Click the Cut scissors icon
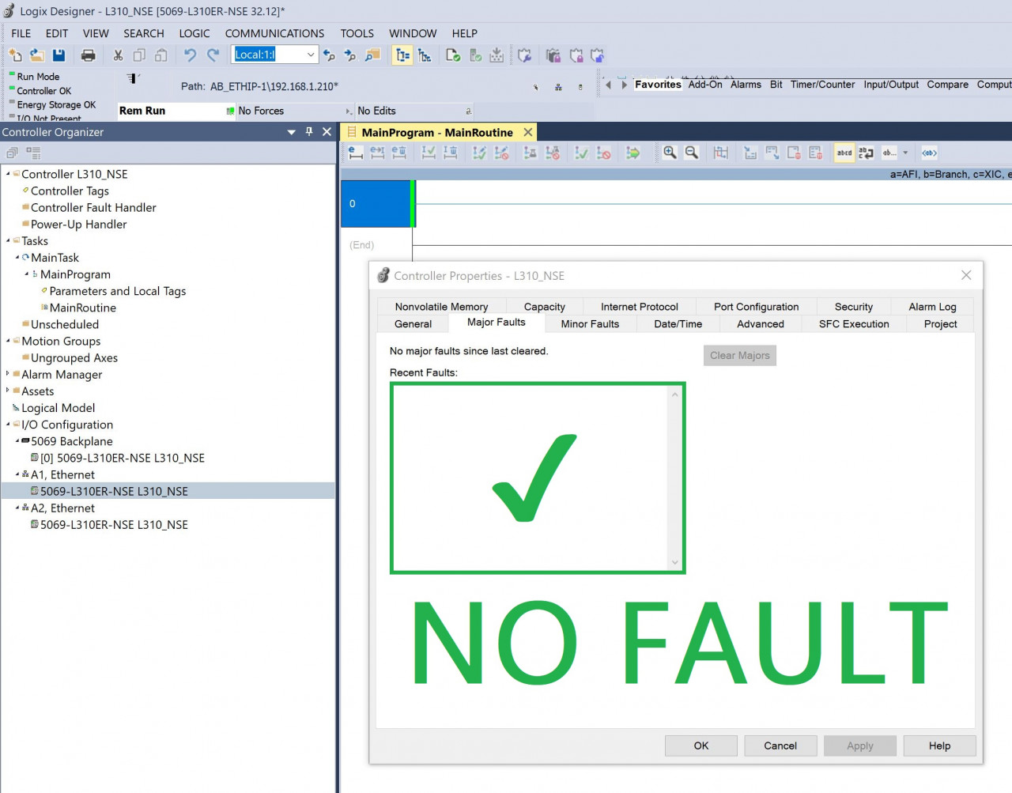This screenshot has width=1012, height=793. coord(118,55)
